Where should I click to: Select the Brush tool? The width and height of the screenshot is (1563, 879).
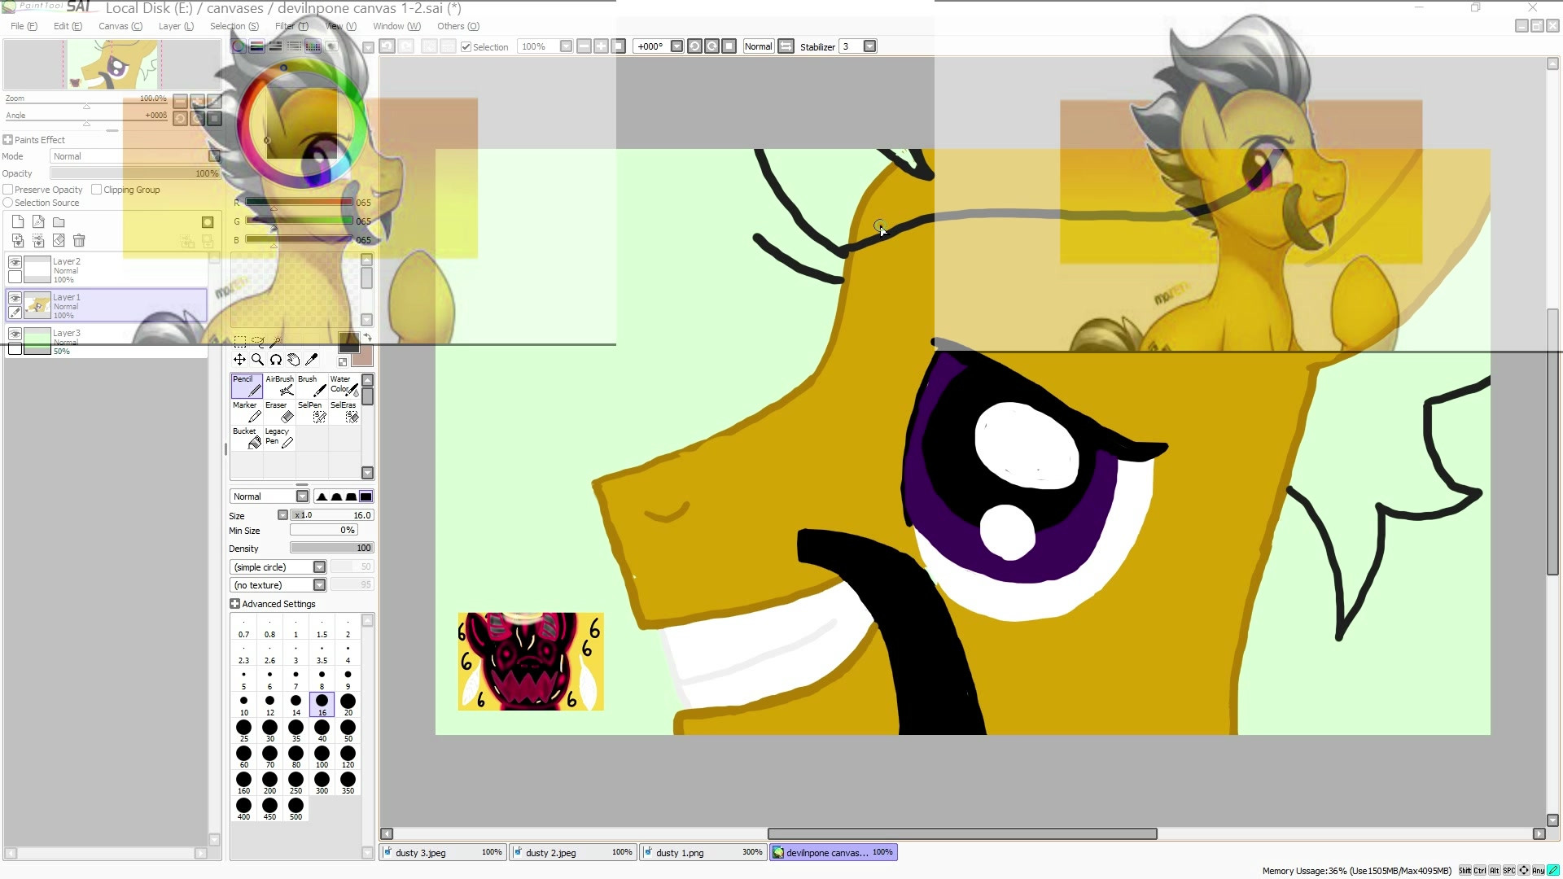[x=312, y=386]
